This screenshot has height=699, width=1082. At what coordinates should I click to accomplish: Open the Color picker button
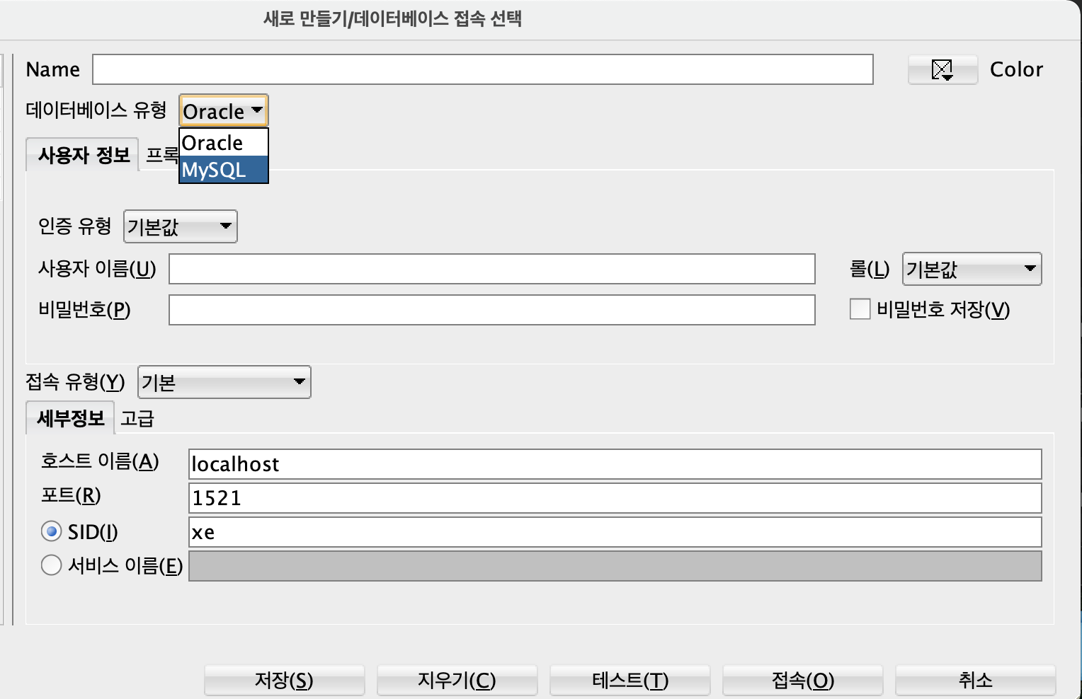pyautogui.click(x=943, y=69)
